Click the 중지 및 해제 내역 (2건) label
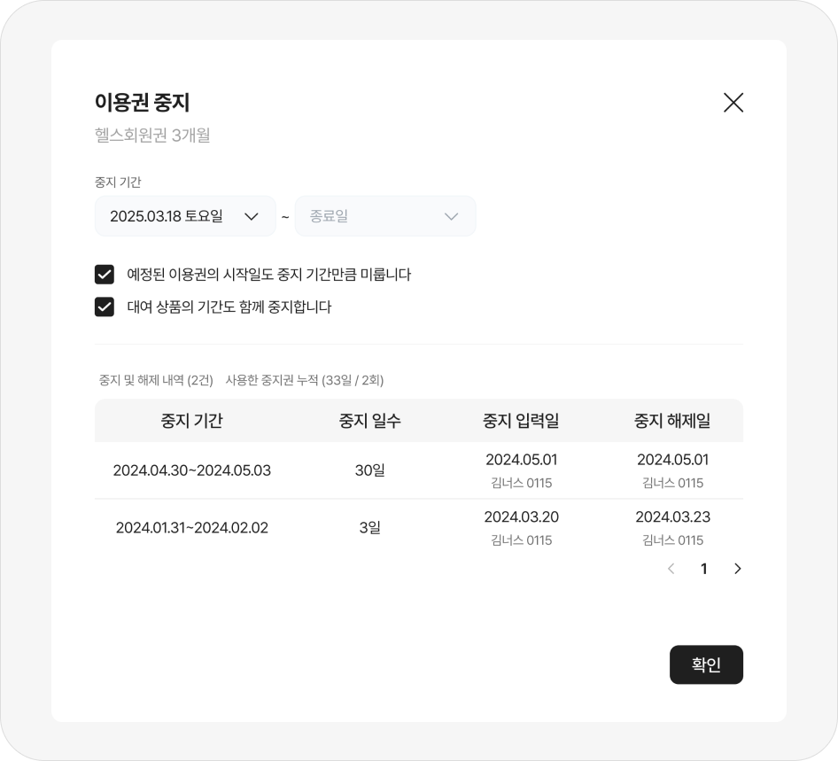The width and height of the screenshot is (838, 761). 156,380
